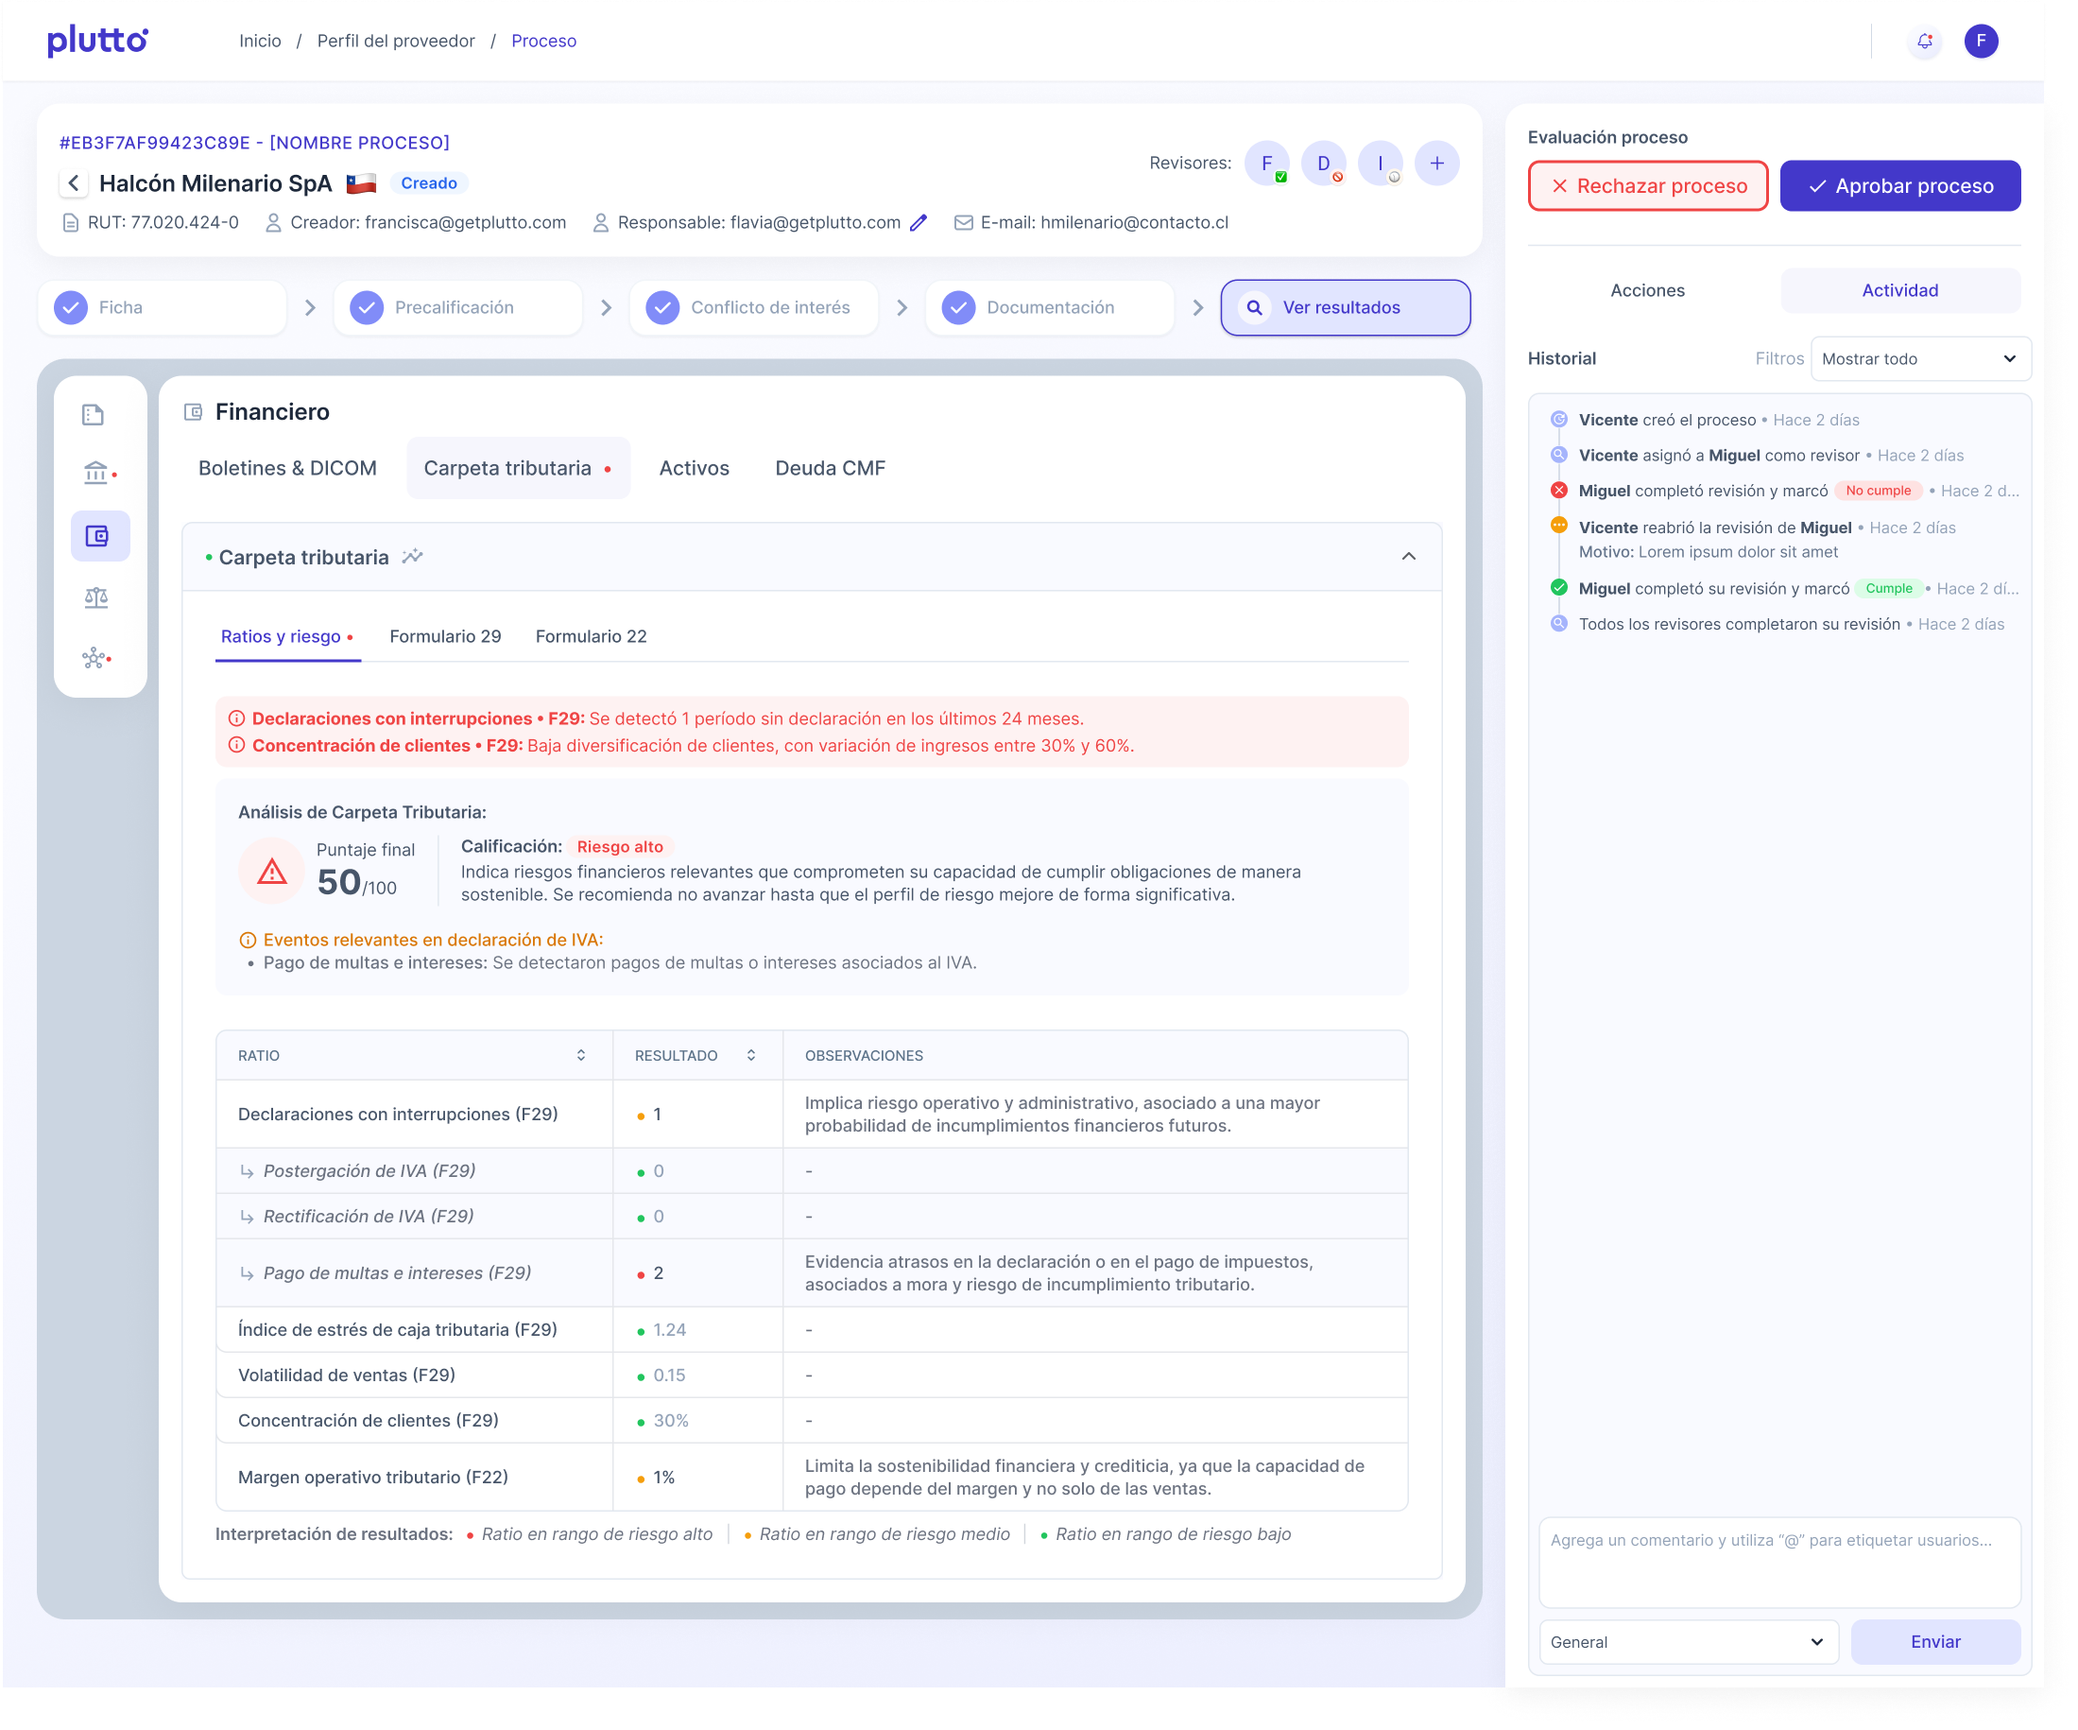Collapse the Carpeta tributaria panel
This screenshot has height=1730, width=2078.
coord(1408,556)
